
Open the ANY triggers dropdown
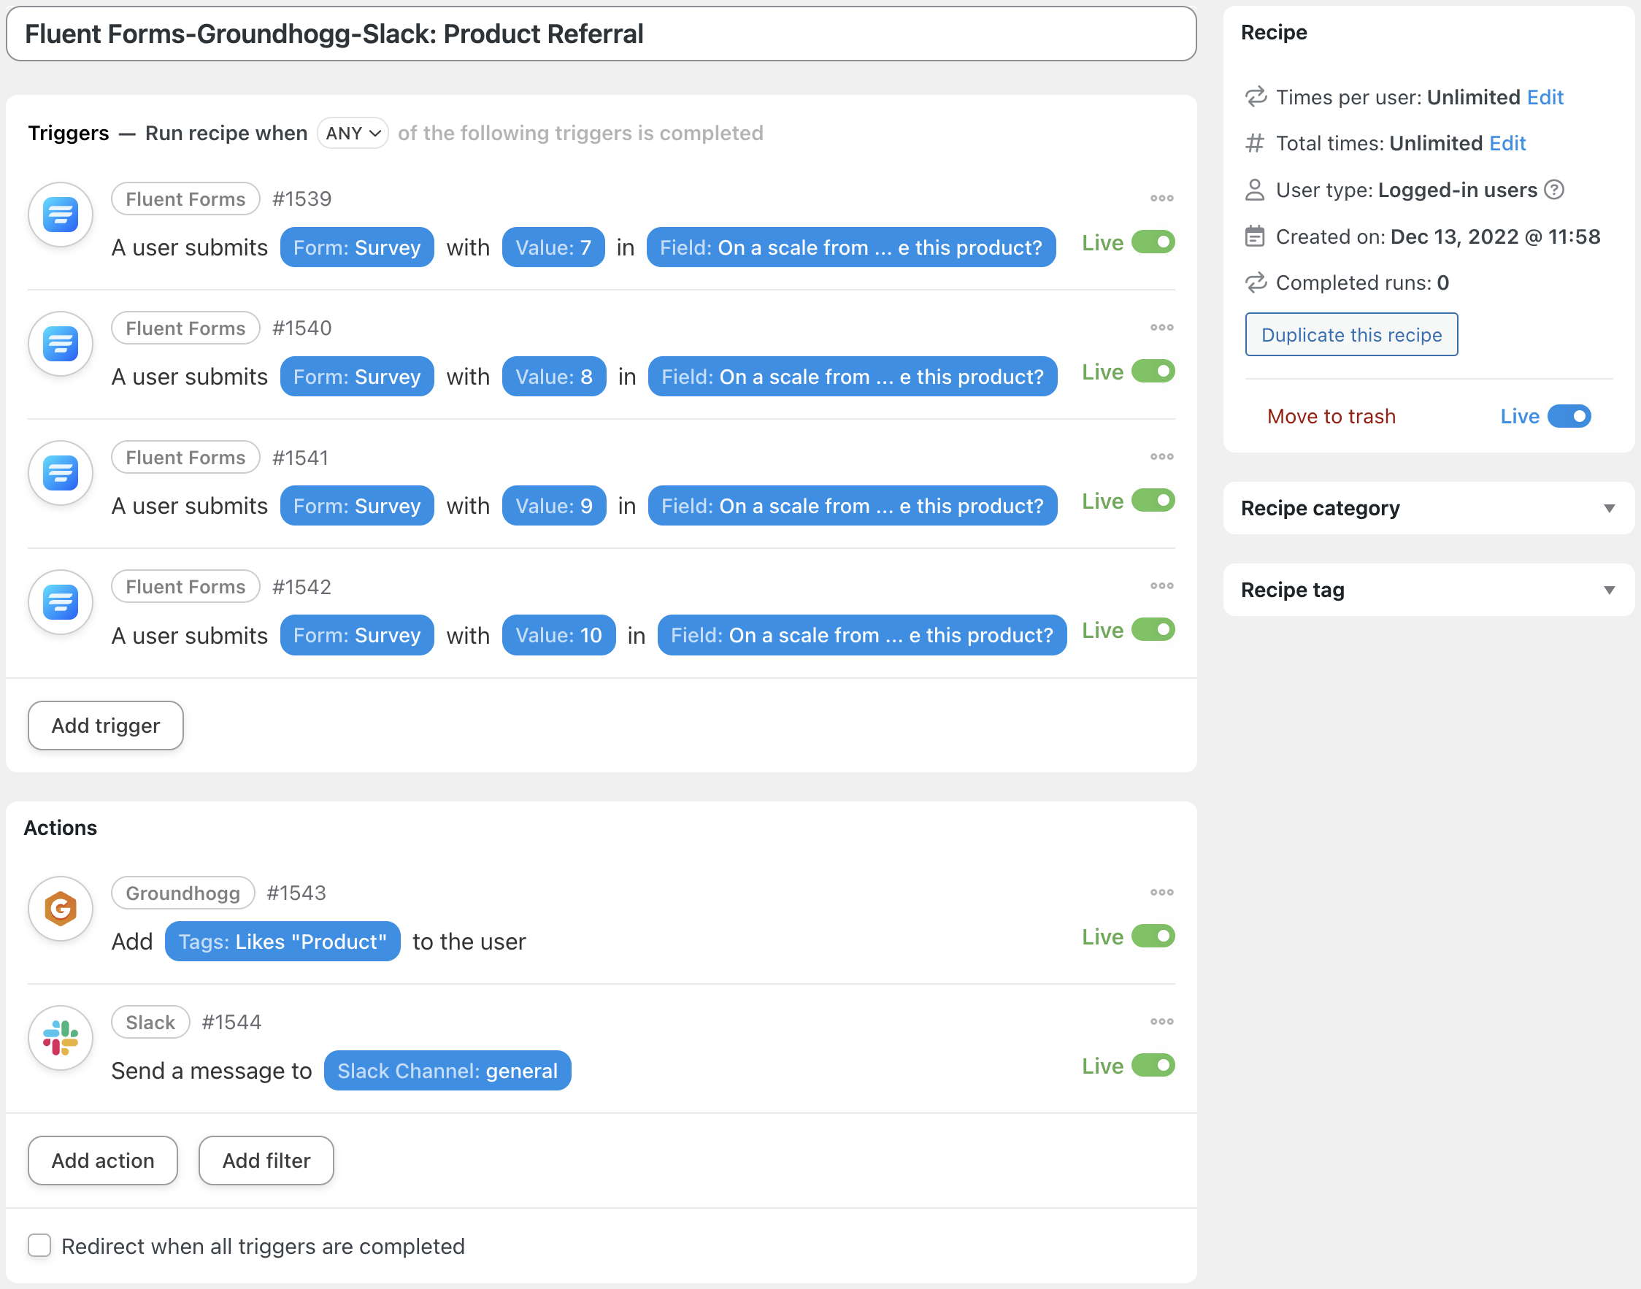tap(353, 133)
